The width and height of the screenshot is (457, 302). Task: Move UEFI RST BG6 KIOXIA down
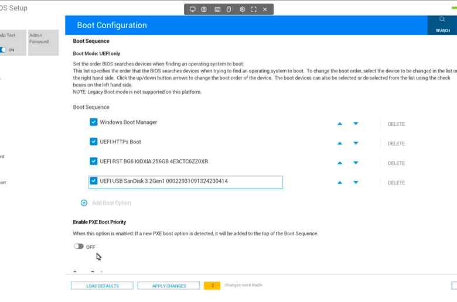click(356, 163)
